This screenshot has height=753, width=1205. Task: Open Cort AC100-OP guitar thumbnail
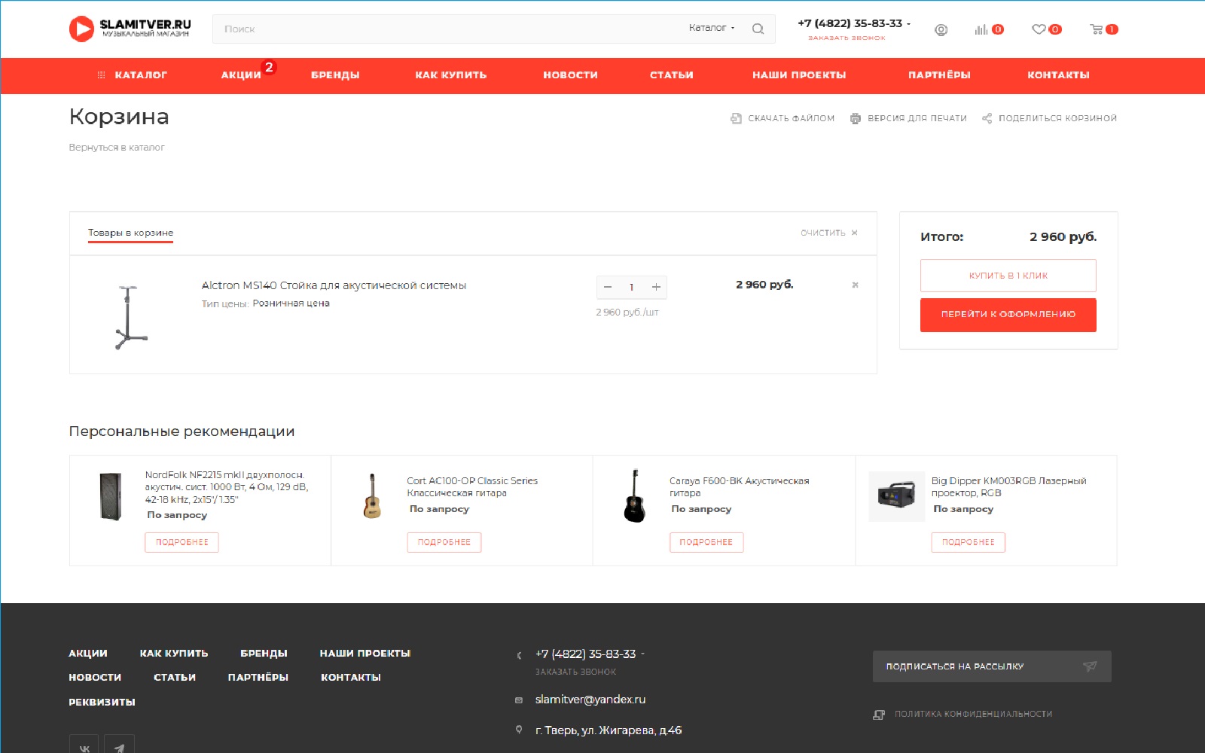(x=371, y=496)
